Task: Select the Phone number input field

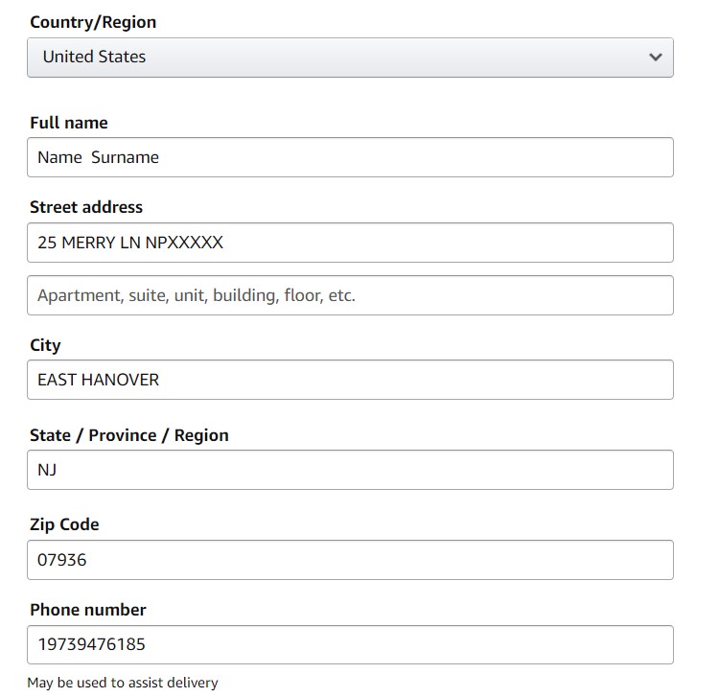Action: click(350, 645)
